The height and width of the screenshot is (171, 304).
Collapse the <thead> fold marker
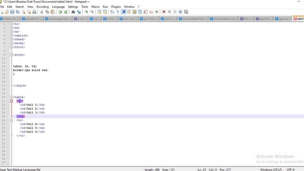pyautogui.click(x=11, y=39)
